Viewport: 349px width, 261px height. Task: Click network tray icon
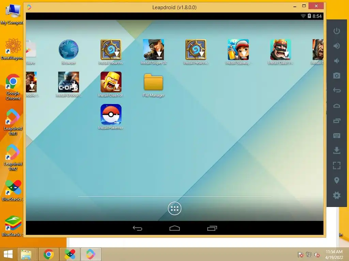coord(309,255)
